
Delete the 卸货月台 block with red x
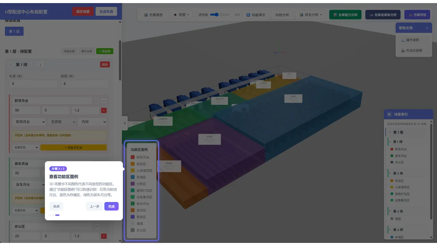point(104,110)
